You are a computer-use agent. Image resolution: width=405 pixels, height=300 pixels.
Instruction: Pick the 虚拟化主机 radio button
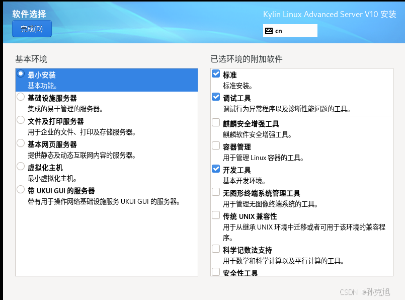click(21, 166)
